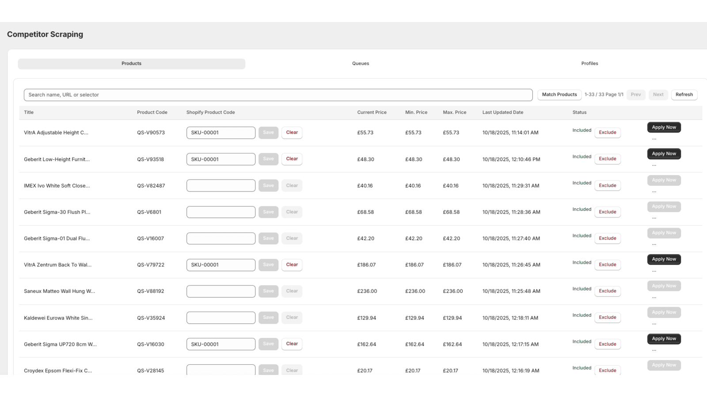Viewport: 707px width, 397px height.
Task: Apply Now for Geberit Sigma UP720 product
Action: point(664,338)
